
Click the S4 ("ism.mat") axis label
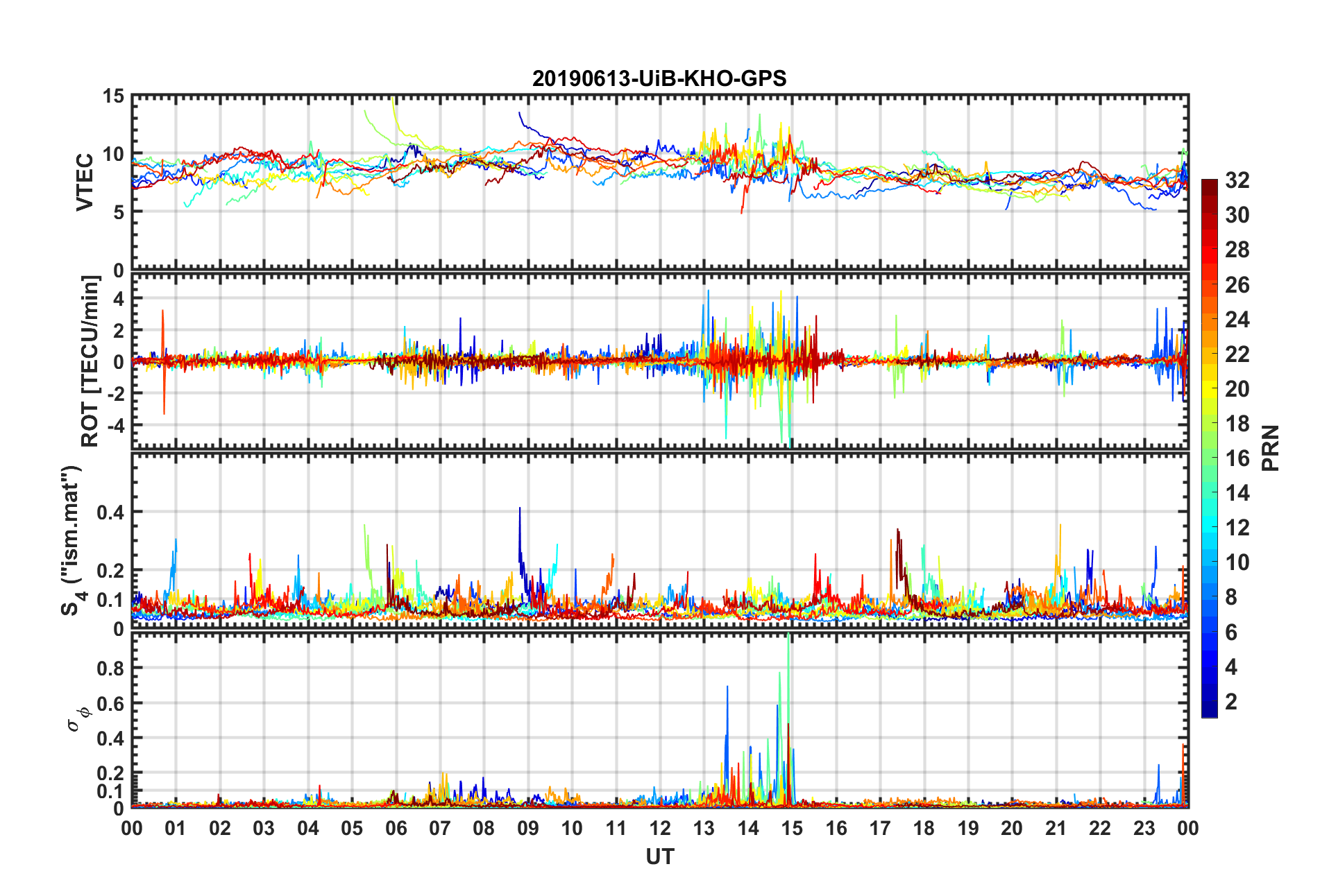(71, 541)
